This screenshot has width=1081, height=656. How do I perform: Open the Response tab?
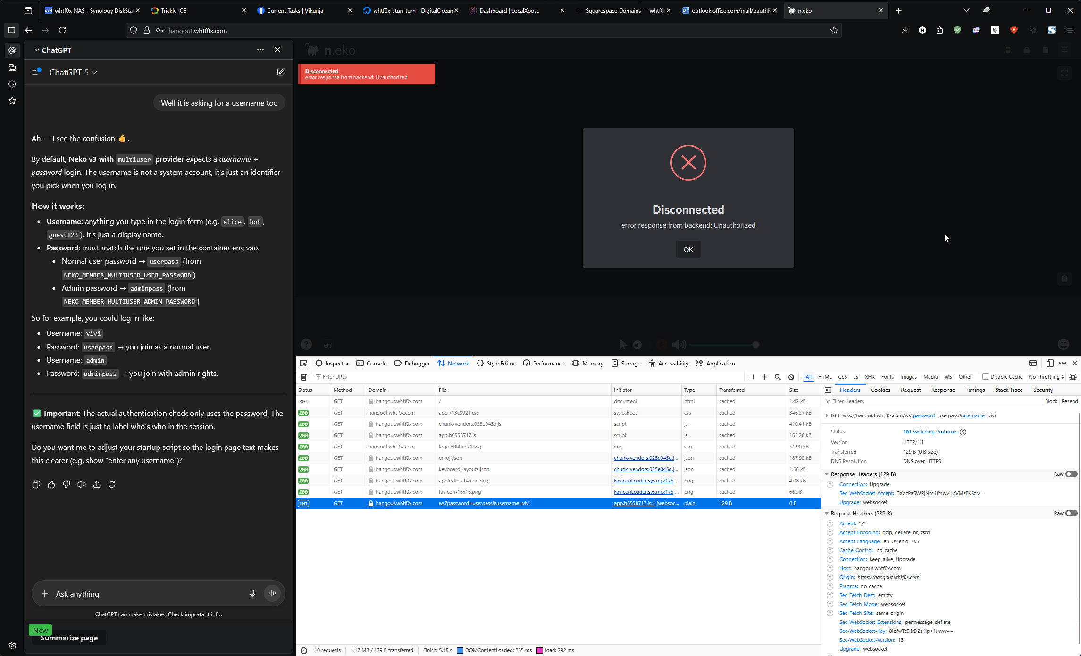coord(943,390)
